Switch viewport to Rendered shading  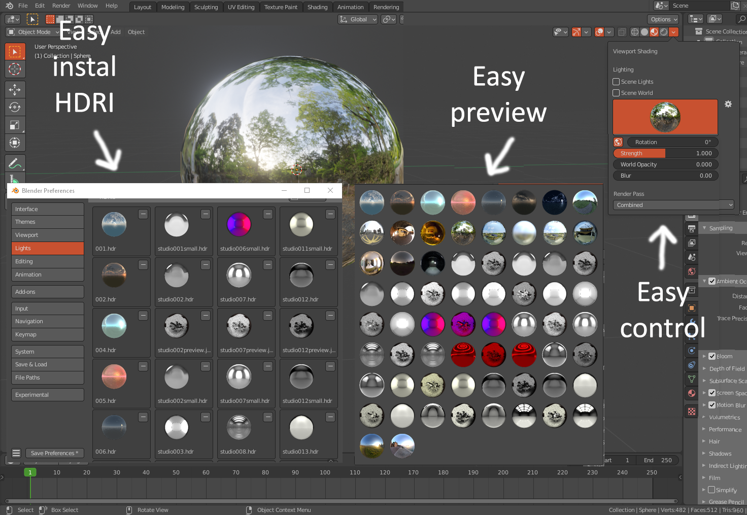tap(664, 32)
